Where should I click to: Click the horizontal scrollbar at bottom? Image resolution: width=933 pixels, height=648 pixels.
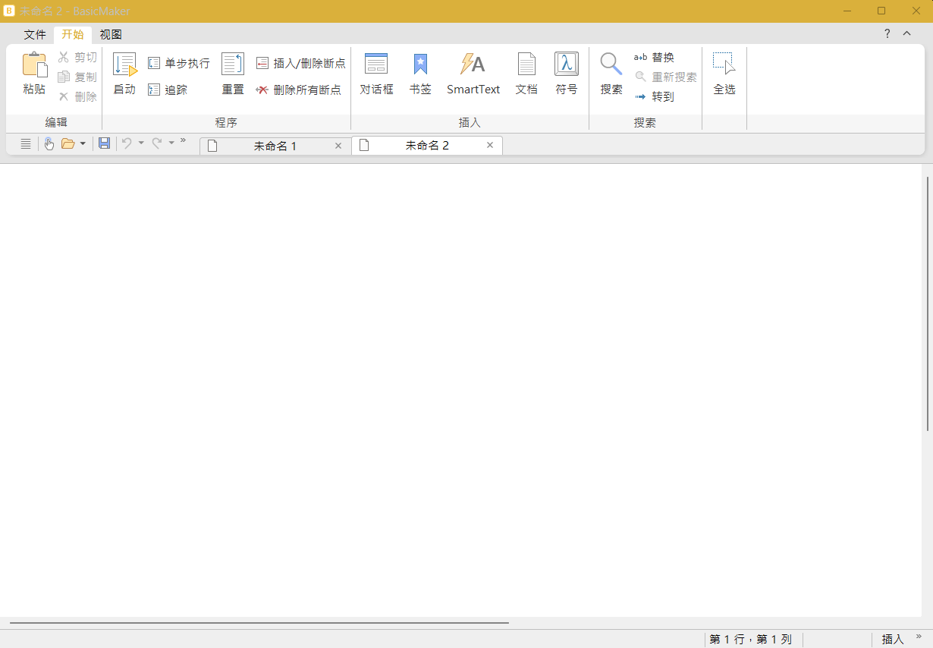tap(259, 623)
